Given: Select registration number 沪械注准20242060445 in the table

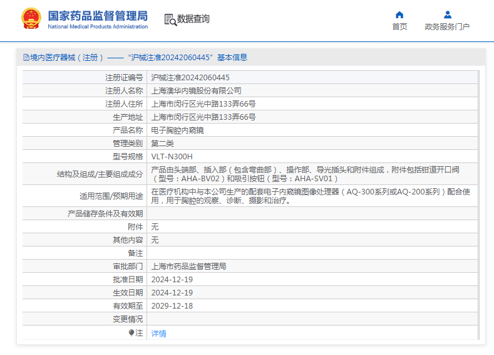Looking at the screenshot, I should [190, 78].
